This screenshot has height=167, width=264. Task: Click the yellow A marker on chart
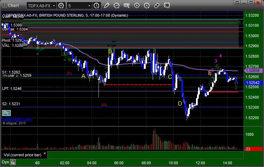pos(83,76)
